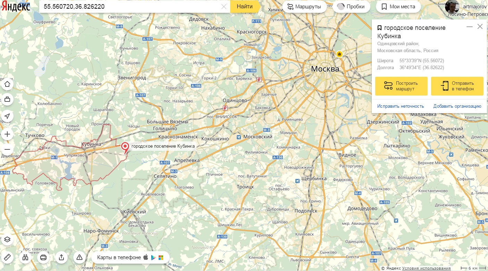This screenshot has height=271, width=488.
Task: Open the briefcase work icon
Action: click(x=7, y=100)
